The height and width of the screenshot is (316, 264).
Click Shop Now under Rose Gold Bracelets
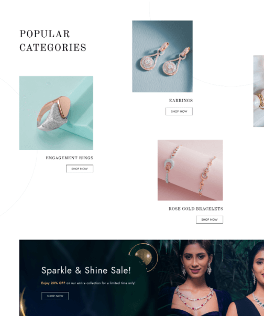tap(210, 220)
